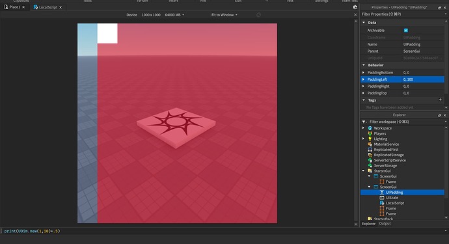
Task: Click the ServerScriptService icon in Explorer
Action: (370, 160)
